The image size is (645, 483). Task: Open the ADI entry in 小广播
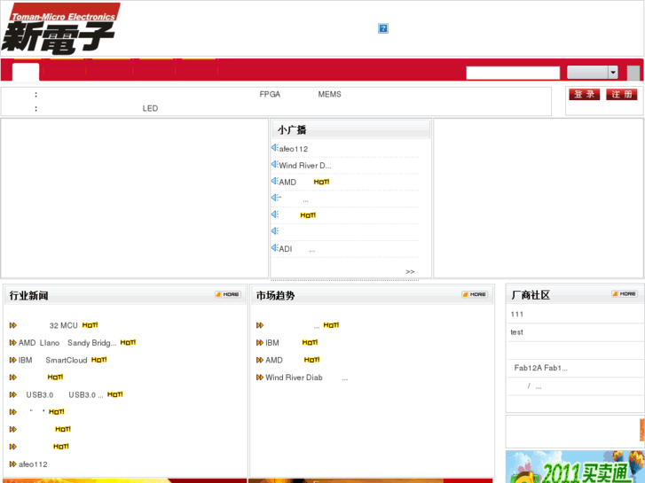click(x=297, y=249)
